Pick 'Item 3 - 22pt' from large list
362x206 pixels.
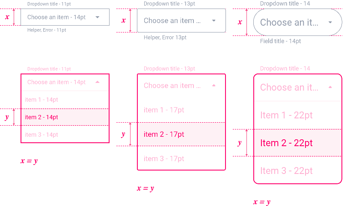click(x=286, y=171)
